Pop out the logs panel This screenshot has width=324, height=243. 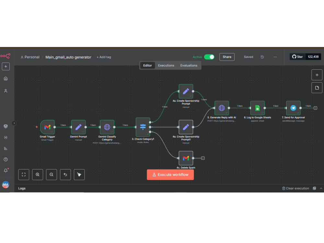click(x=314, y=188)
